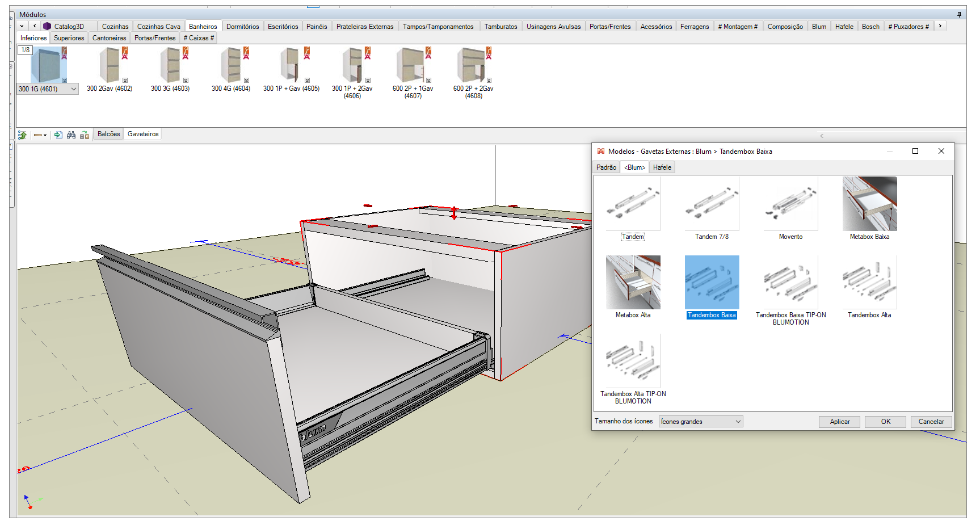Switch to the Hafele tab in Modelos dialog

(x=662, y=167)
